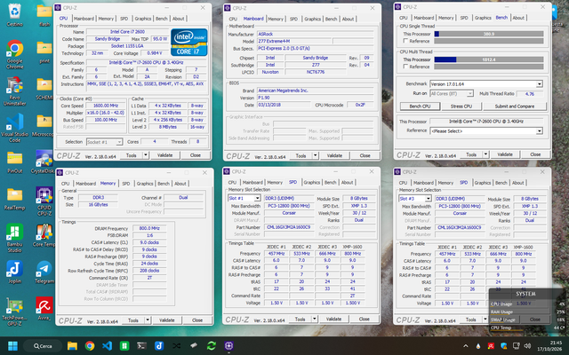This screenshot has height=355, width=569.
Task: Click the Core Speed 1600.00 MHz value
Action: coord(106,106)
